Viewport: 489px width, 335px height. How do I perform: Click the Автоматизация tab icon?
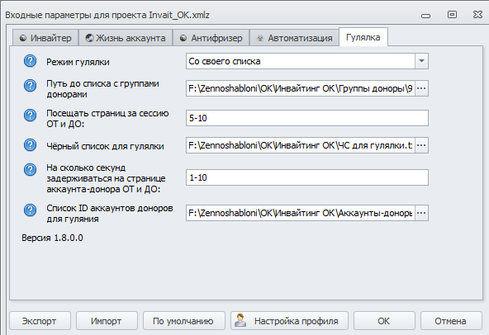[259, 38]
